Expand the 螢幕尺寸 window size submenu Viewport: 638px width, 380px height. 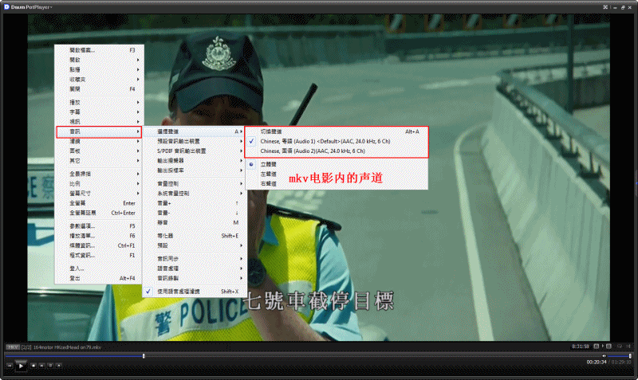coord(99,194)
